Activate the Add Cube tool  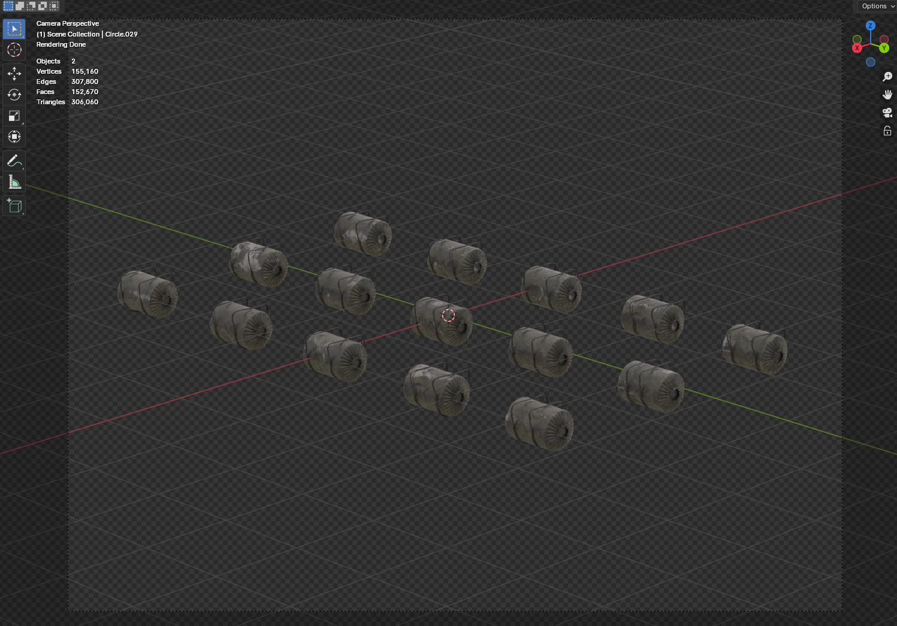click(x=14, y=205)
